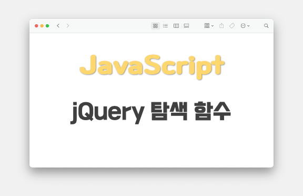Click the share icon
The image size is (303, 196).
pyautogui.click(x=221, y=25)
